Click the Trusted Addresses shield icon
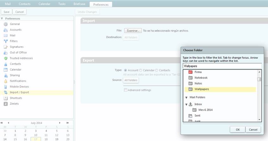 point(6,58)
